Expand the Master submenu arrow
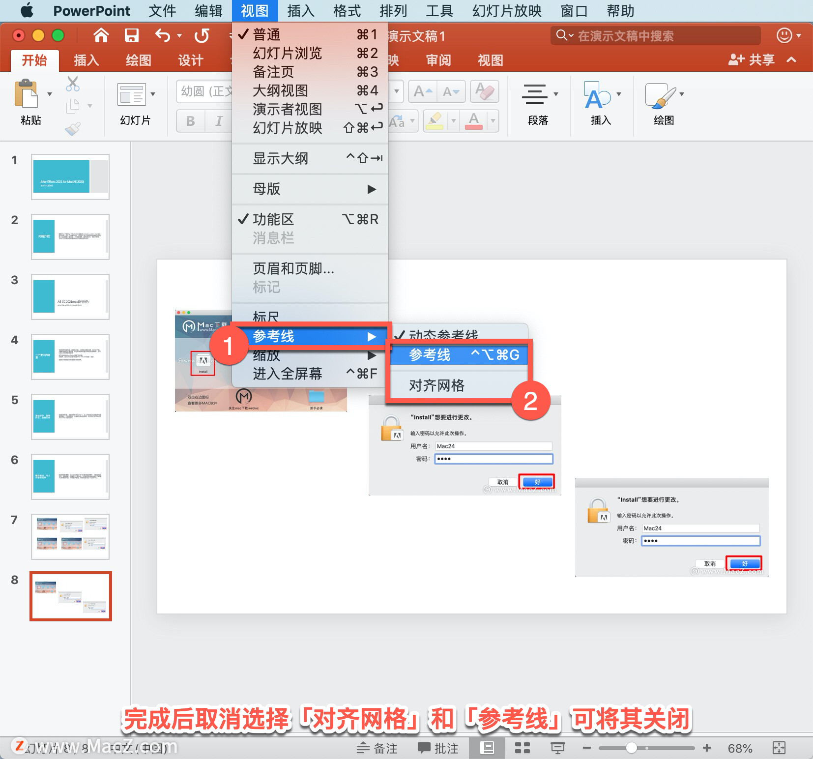 (372, 189)
